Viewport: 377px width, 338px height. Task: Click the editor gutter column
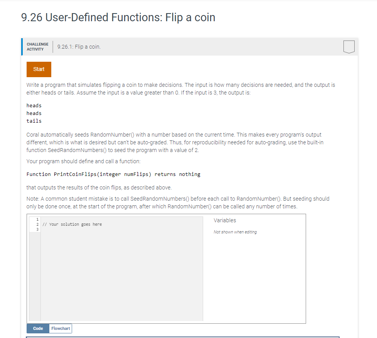tap(34, 270)
